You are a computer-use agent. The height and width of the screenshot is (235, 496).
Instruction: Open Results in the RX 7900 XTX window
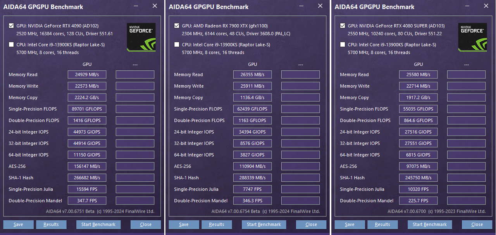pos(217,225)
